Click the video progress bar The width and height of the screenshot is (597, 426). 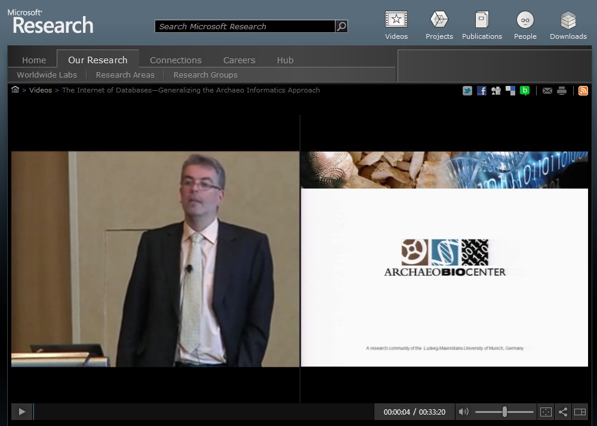[204, 412]
